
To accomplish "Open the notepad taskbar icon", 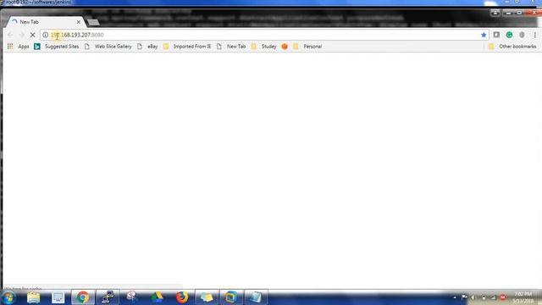I will coord(256,297).
